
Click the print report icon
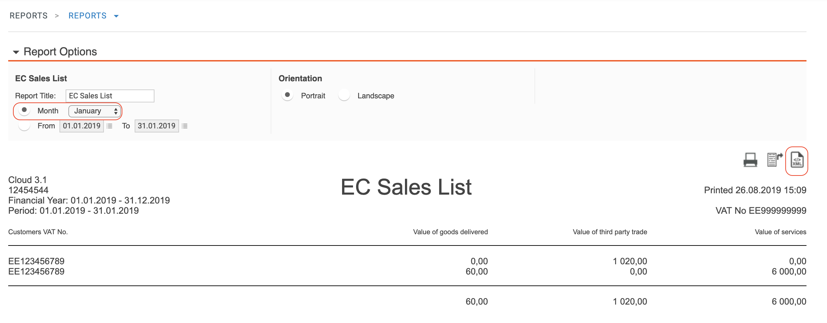point(750,160)
